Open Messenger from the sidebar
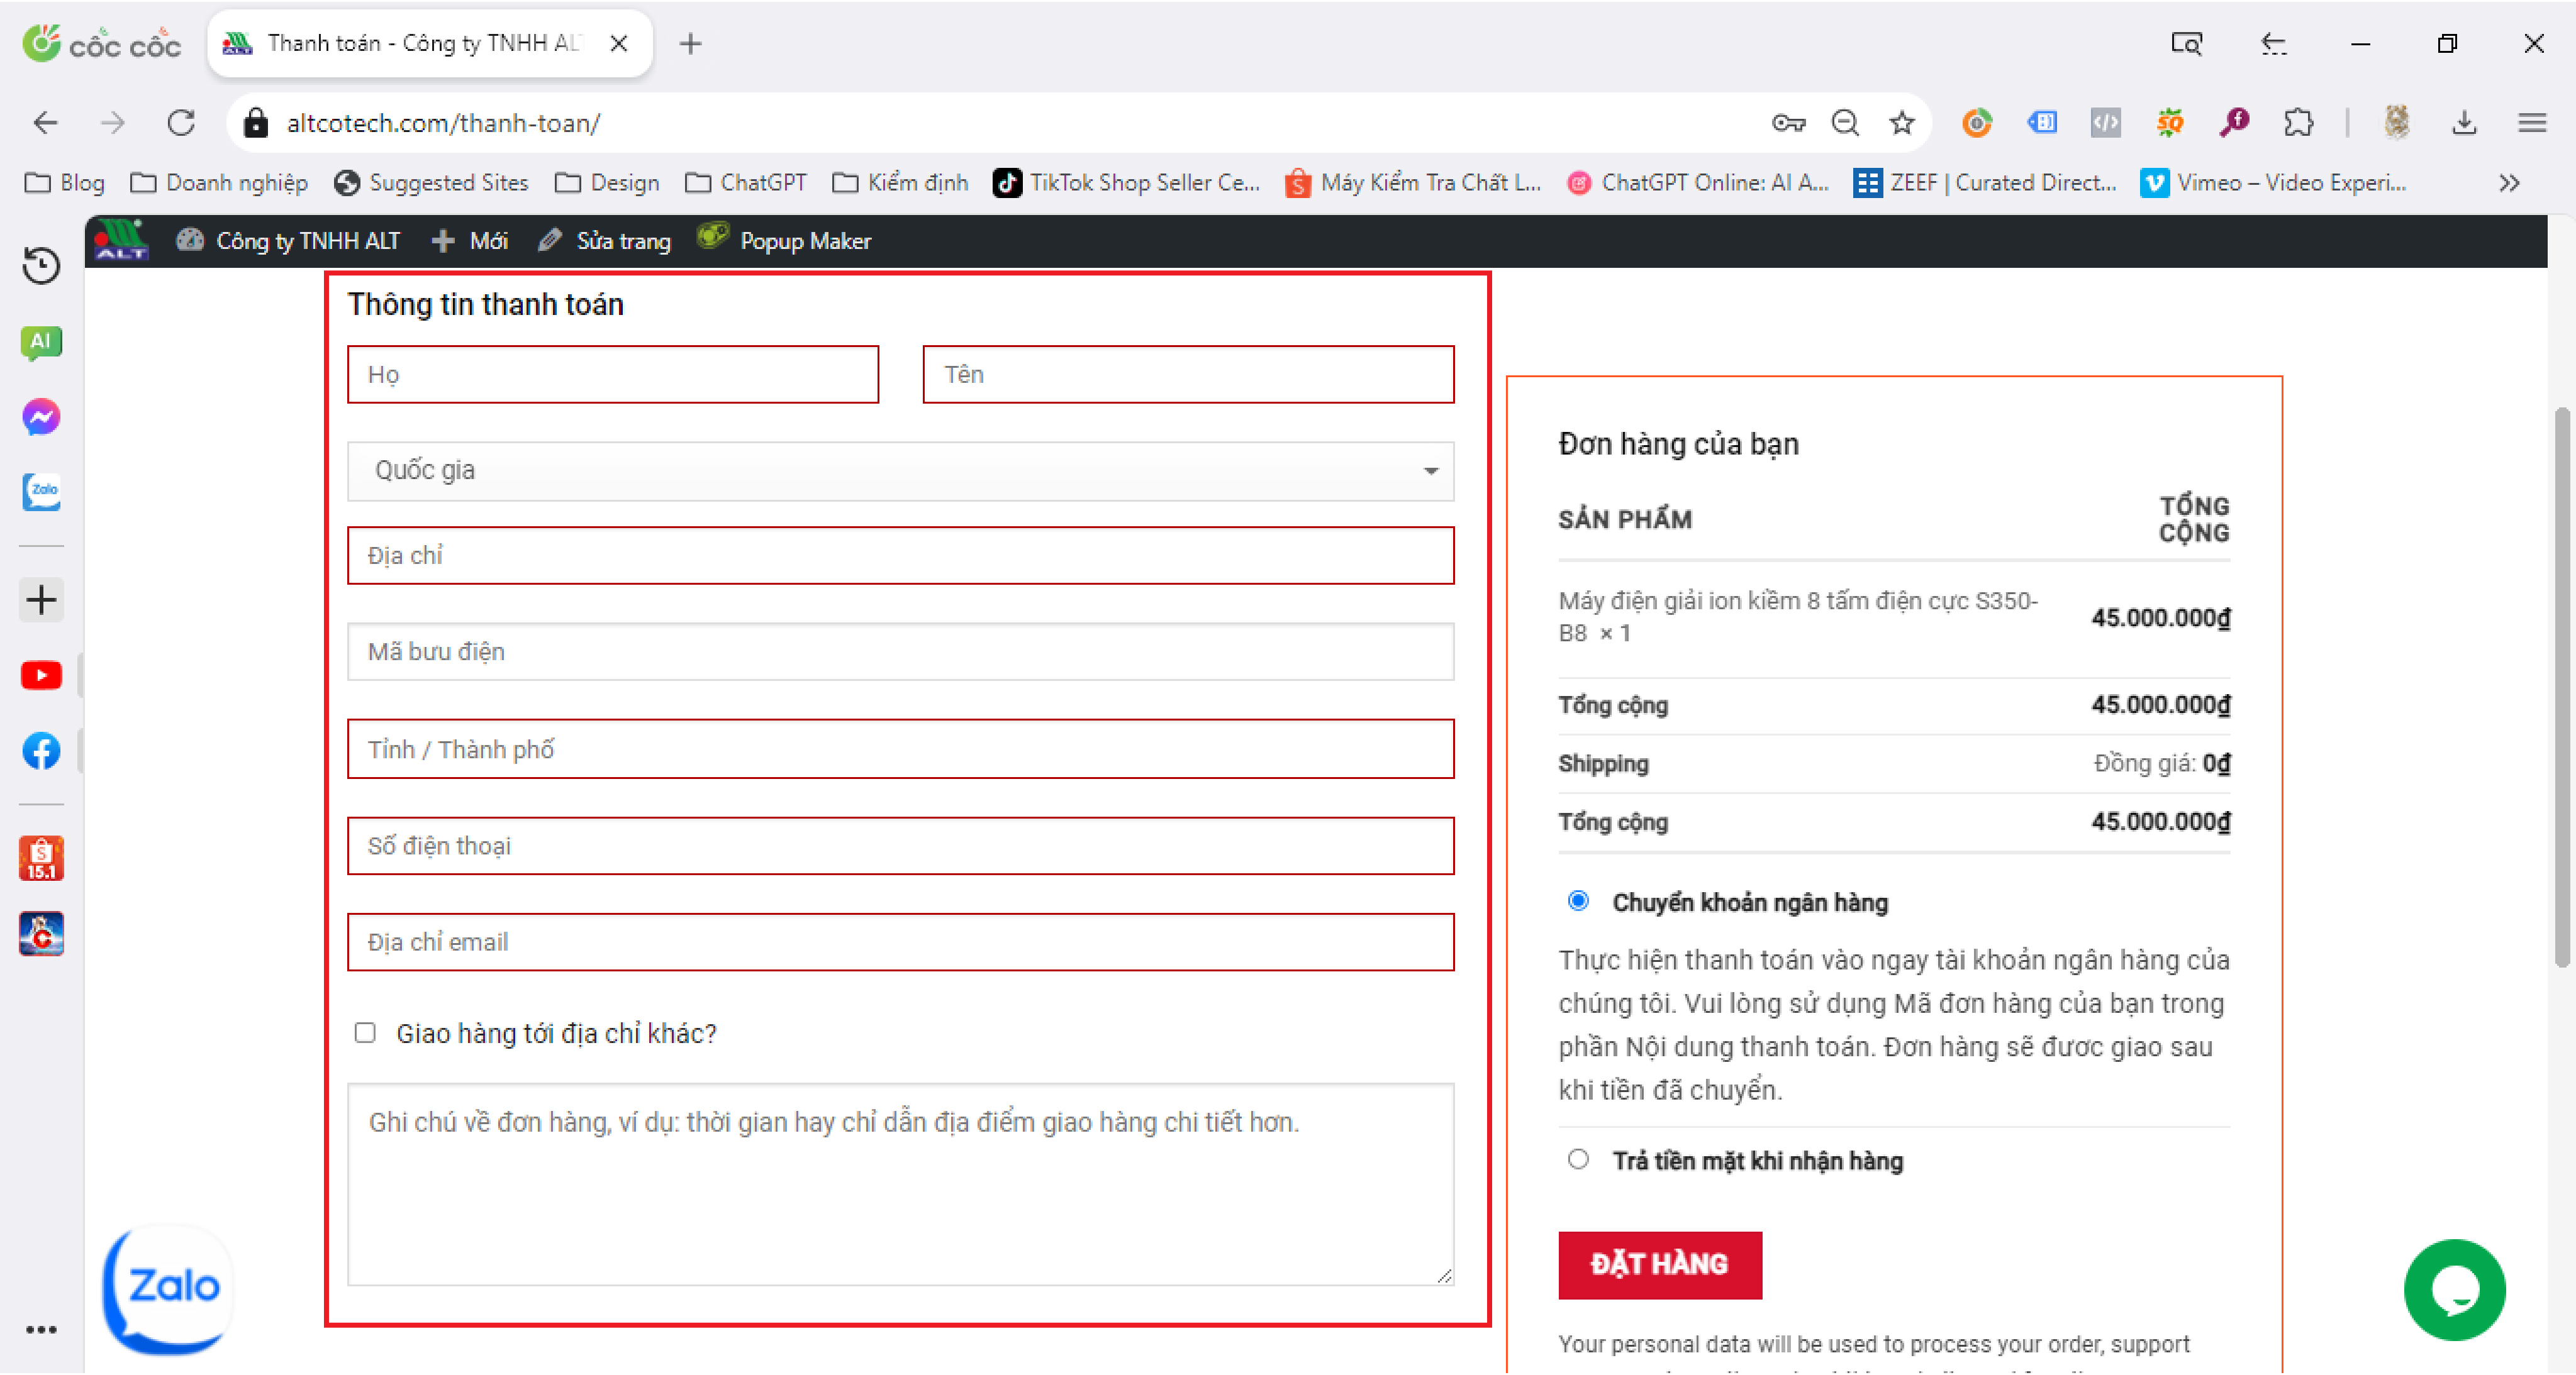The height and width of the screenshot is (1375, 2576). coord(41,417)
